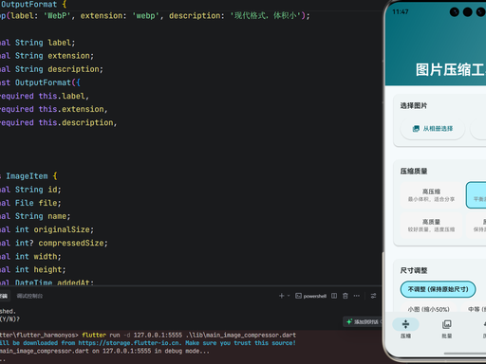Click the storage.flutter-io.cn URL in the terminal
The image size is (486, 364).
point(129,343)
